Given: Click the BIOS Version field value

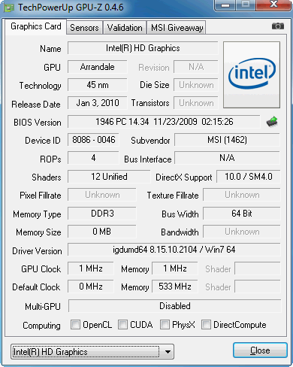Looking at the screenshot, I should click(x=164, y=122).
